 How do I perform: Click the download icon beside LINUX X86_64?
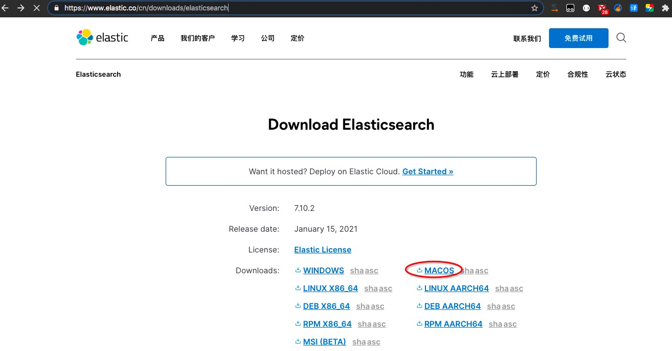298,288
